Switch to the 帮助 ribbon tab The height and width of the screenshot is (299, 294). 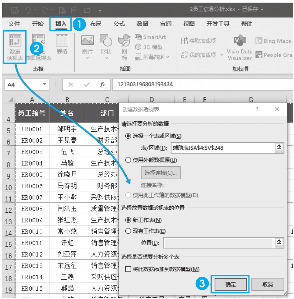coord(247,24)
